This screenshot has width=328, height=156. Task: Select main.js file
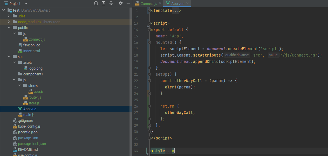click(x=29, y=115)
